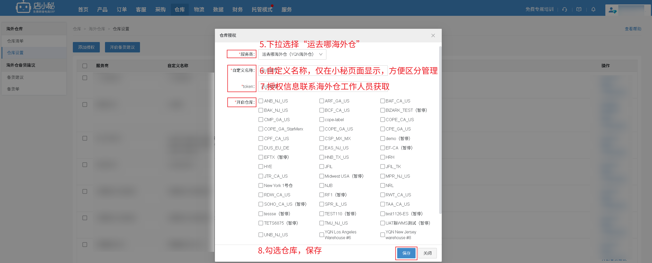Enable YQN Los Angeles Warehouse #6
The image size is (652, 263).
321,235
